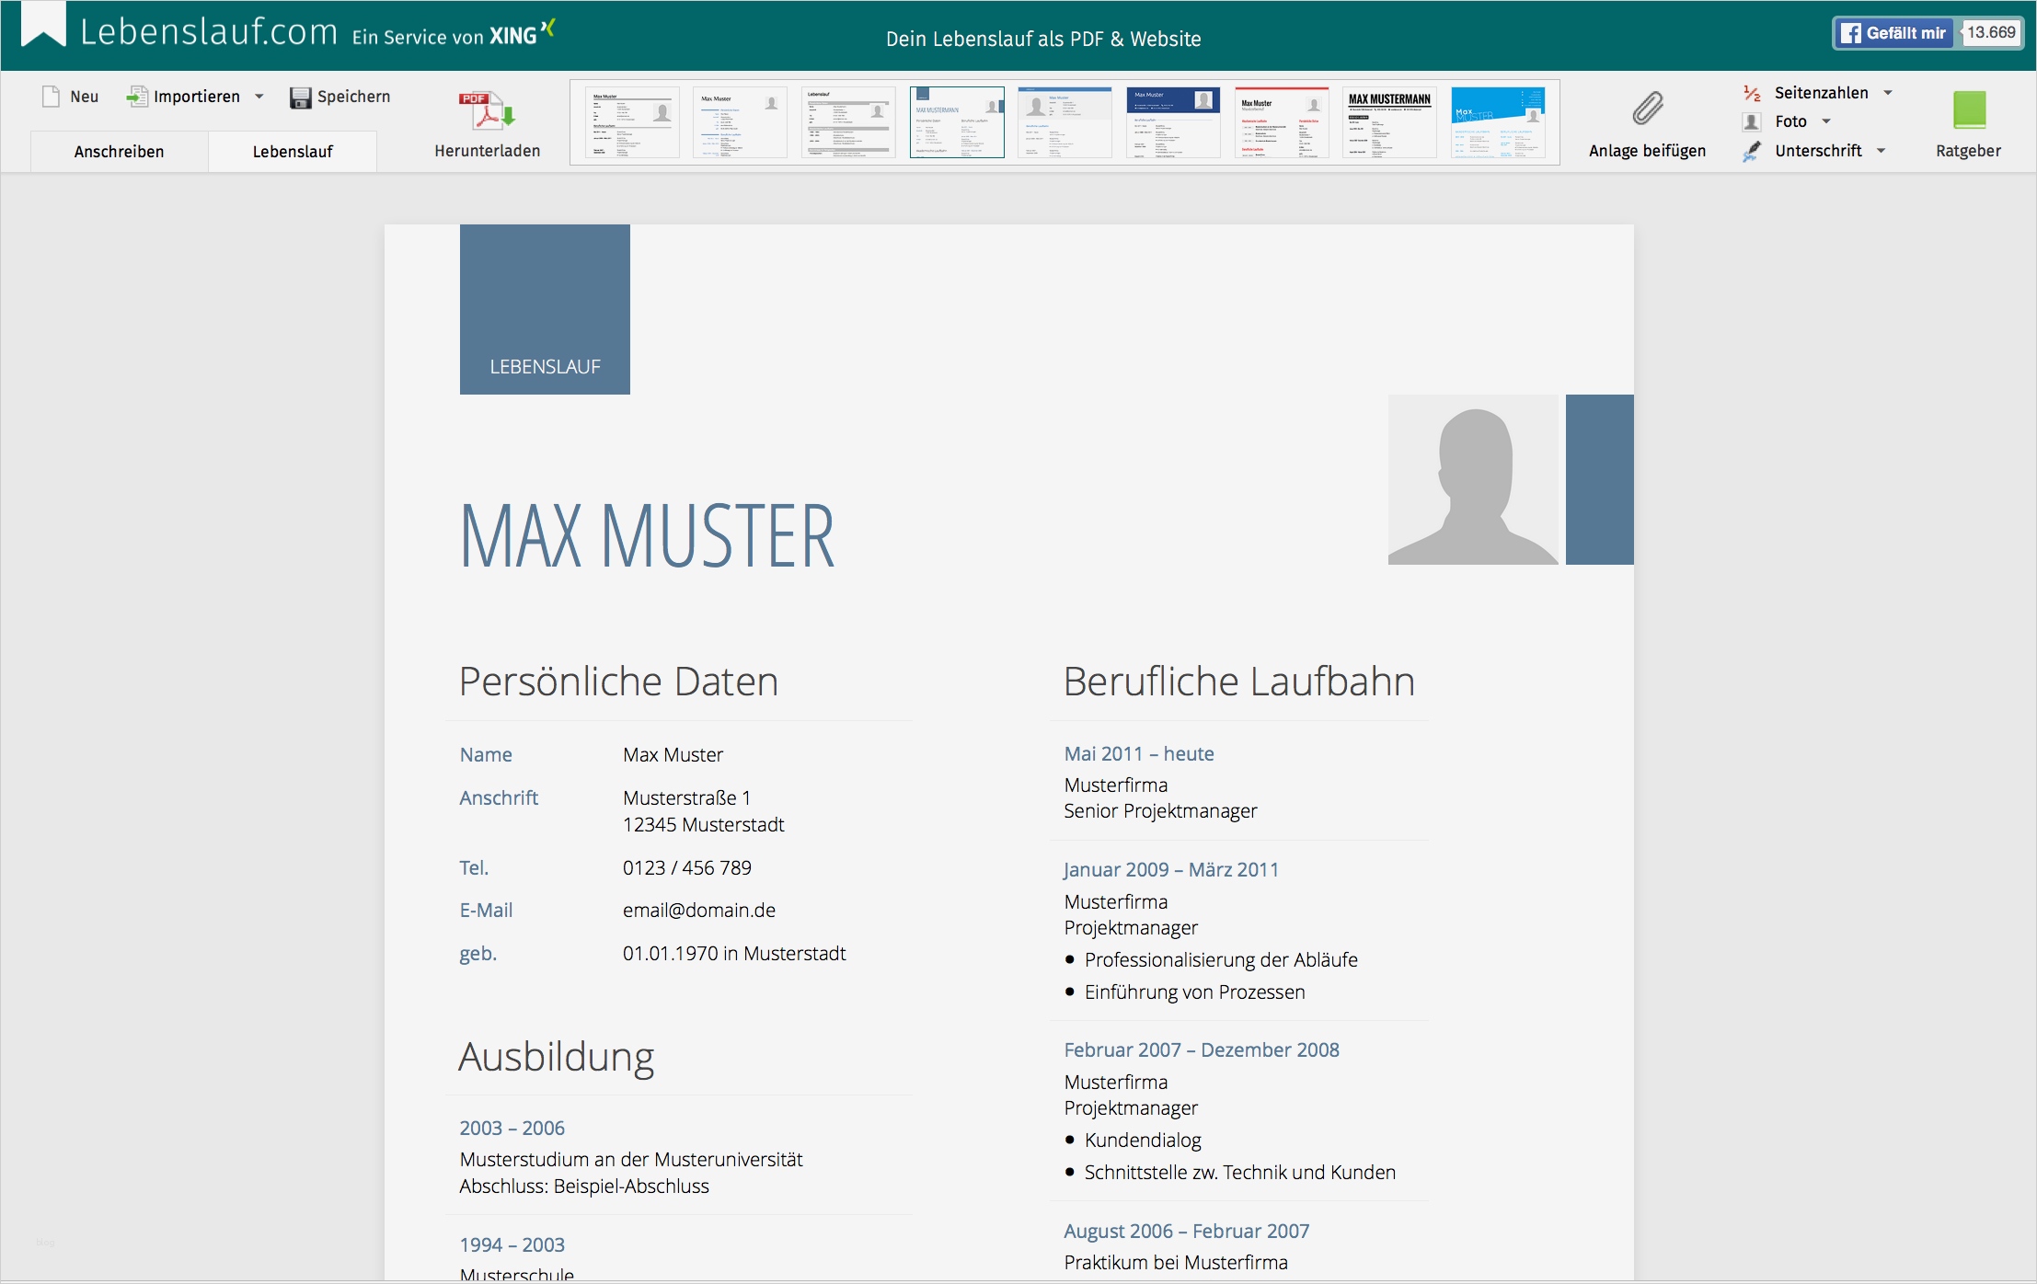Select the dark blue header template thumbnail
This screenshot has height=1284, width=2037.
coord(1172,122)
